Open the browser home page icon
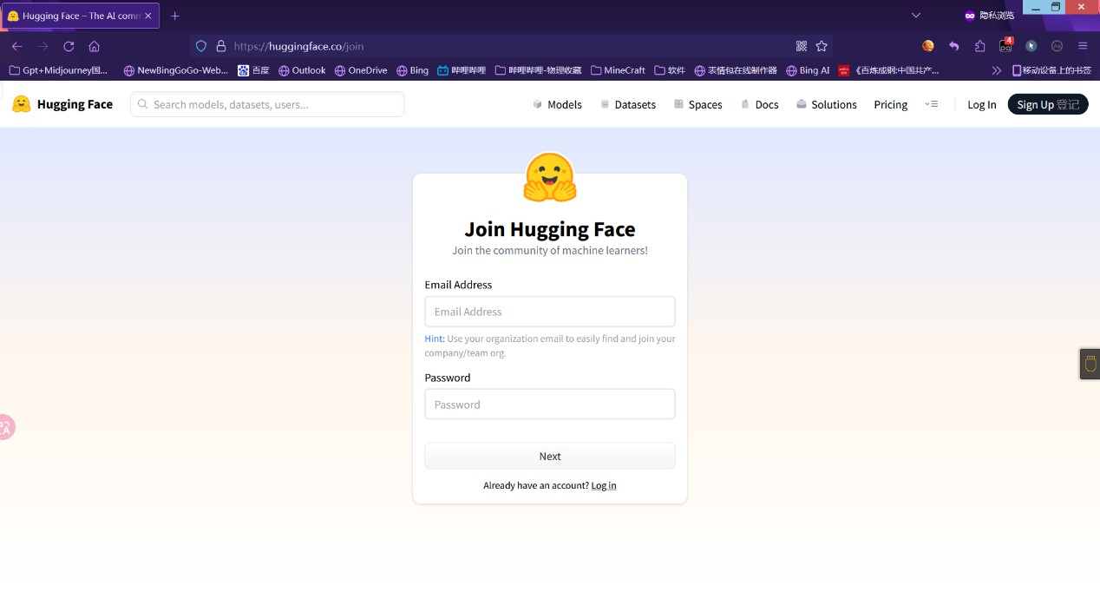 tap(95, 46)
